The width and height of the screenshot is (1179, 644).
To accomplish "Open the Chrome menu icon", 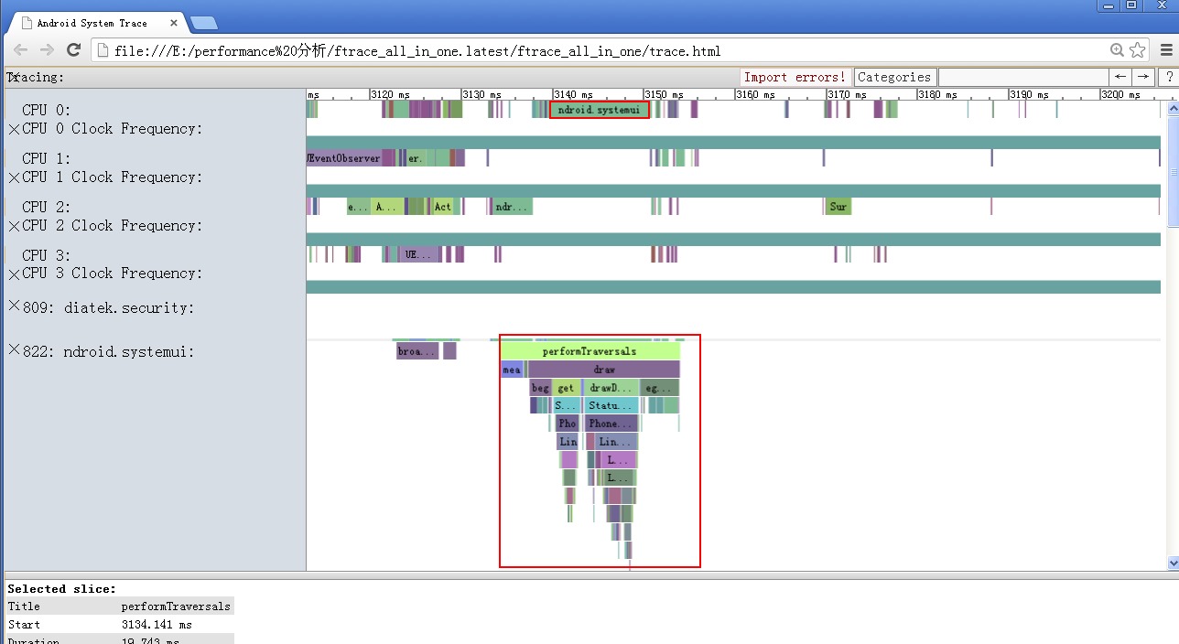I will (1166, 50).
